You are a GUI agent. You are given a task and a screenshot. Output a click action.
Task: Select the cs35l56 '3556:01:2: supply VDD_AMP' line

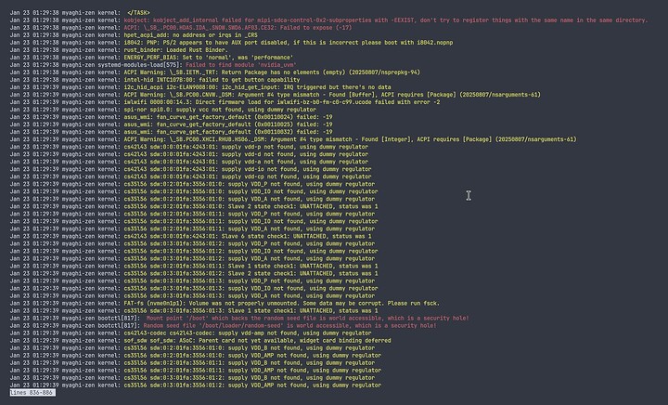point(196,385)
